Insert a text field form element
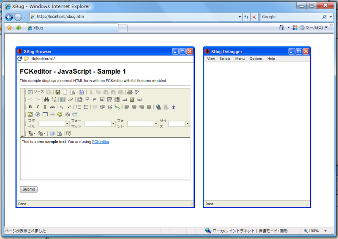338x239 pixels. tap(102, 99)
